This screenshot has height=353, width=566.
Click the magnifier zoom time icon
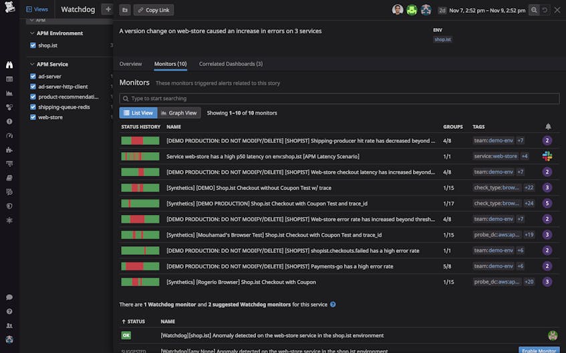(533, 10)
